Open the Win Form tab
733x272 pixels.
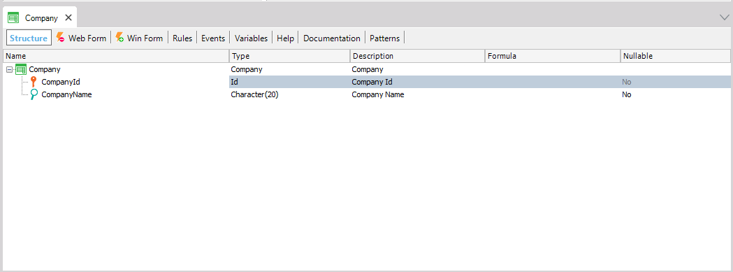tap(145, 38)
